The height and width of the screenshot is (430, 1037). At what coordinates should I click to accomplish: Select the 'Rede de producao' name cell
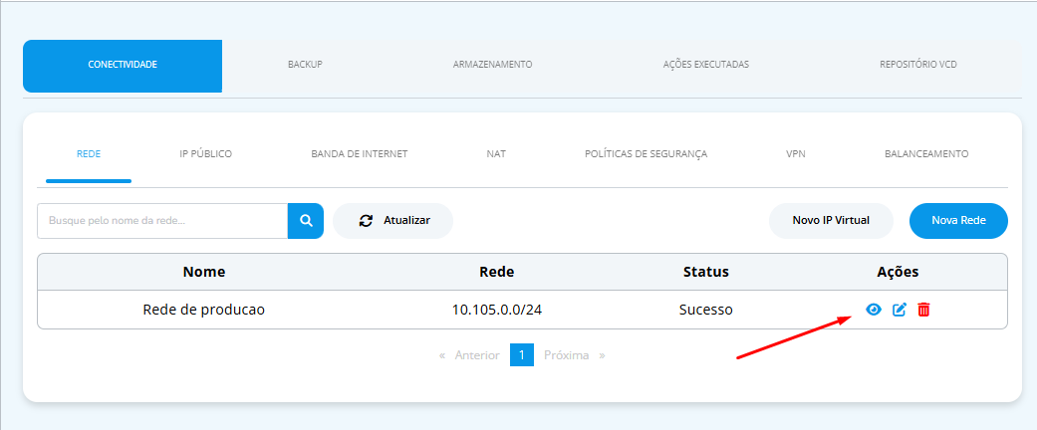point(203,310)
